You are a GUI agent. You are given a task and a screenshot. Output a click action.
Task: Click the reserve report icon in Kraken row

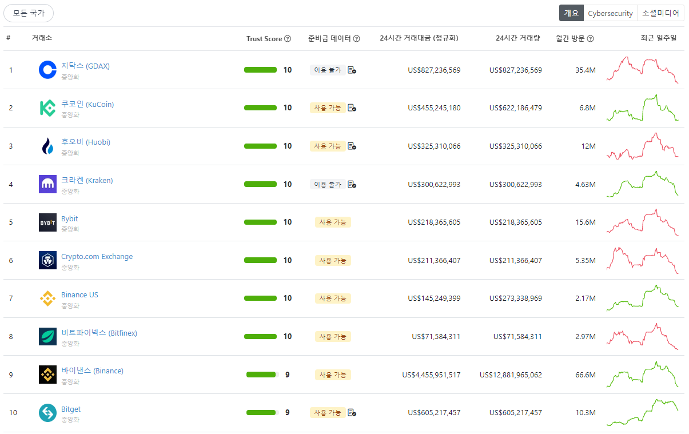352,184
